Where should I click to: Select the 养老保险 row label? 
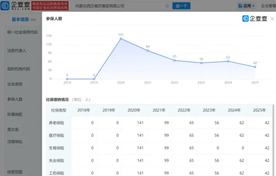coord(56,123)
